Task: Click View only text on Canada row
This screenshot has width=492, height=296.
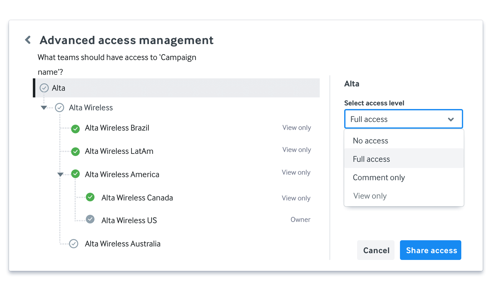Action: pyautogui.click(x=296, y=198)
